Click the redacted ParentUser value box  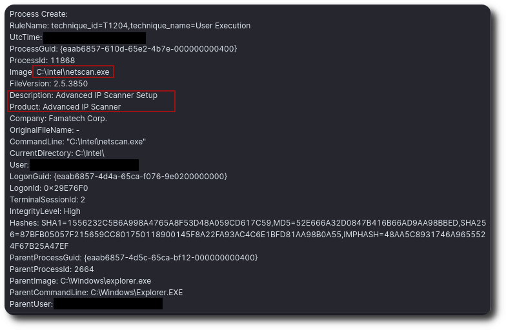click(108, 304)
